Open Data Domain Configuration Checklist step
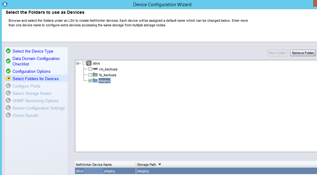Screen dimensions: 317x175 (36, 61)
